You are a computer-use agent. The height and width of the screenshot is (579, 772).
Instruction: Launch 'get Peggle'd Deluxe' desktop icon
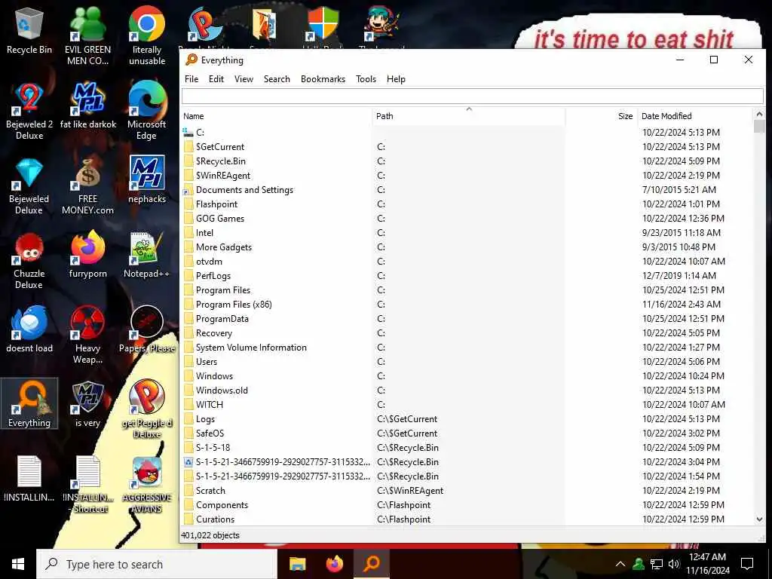pyautogui.click(x=147, y=409)
